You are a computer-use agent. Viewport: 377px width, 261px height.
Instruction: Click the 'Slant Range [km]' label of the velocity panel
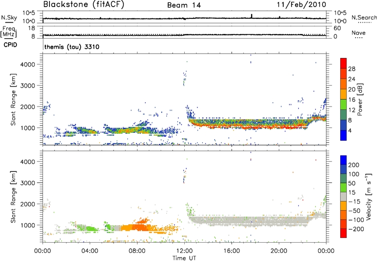click(x=13, y=197)
